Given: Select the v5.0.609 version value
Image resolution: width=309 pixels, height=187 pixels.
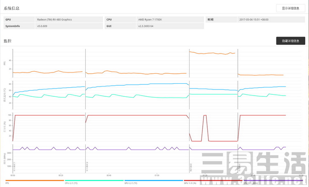Looking at the screenshot, I should coord(42,26).
